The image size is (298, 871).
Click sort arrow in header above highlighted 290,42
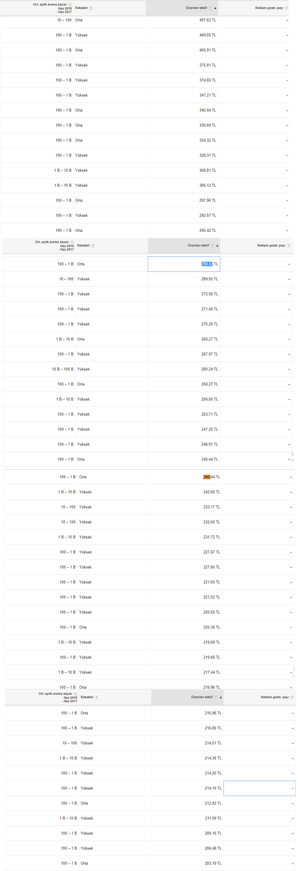[x=217, y=246]
